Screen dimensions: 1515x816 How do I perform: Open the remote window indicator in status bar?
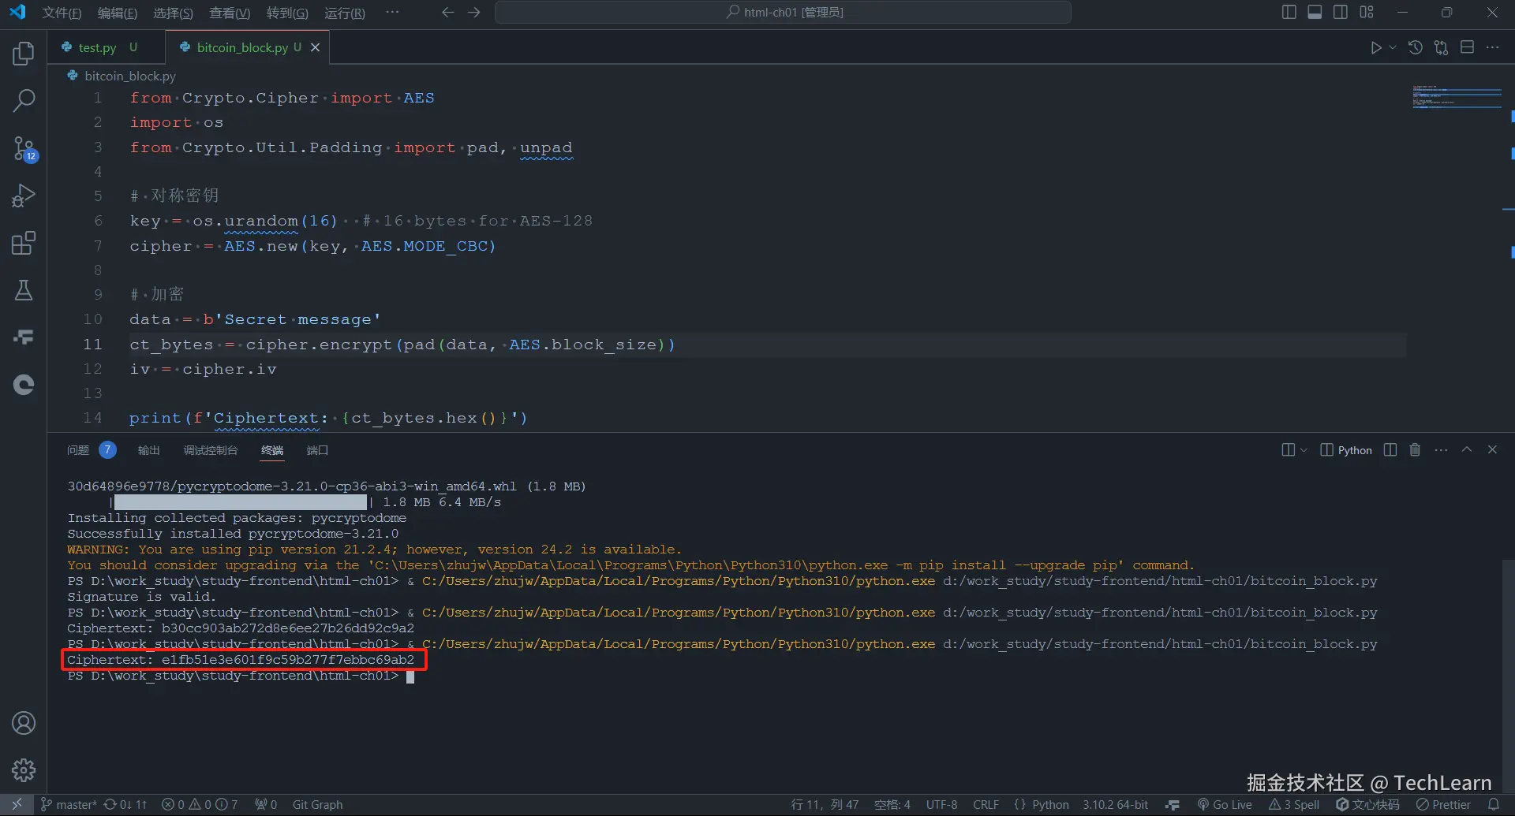point(17,805)
